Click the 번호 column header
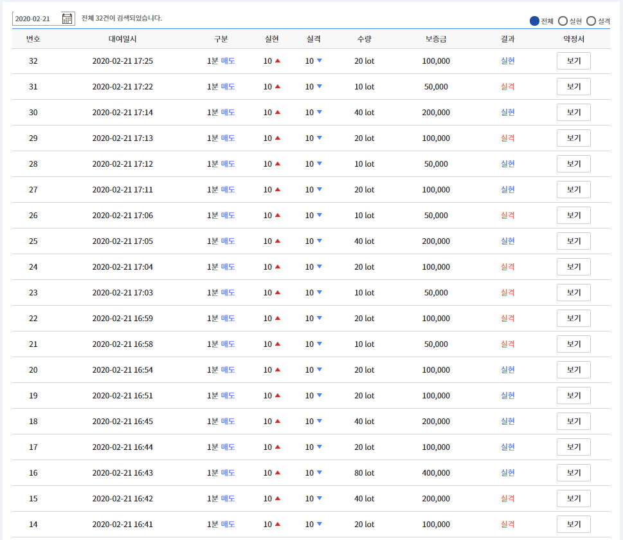Image resolution: width=623 pixels, height=540 pixels. click(x=33, y=39)
